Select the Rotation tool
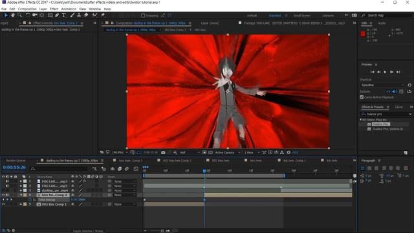Image resolution: width=414 pixels, height=233 pixels. point(28,16)
